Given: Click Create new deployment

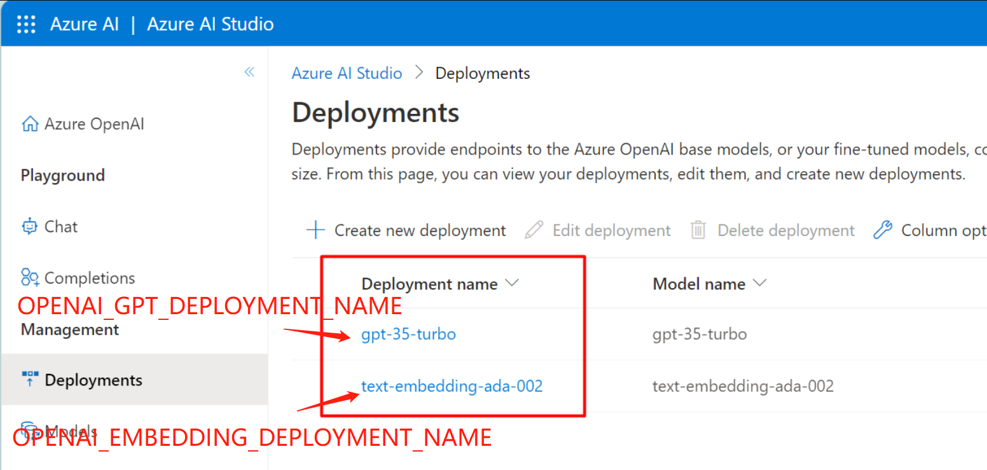Looking at the screenshot, I should 406,230.
